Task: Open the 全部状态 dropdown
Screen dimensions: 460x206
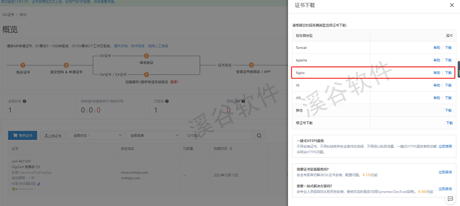Action: point(97,135)
